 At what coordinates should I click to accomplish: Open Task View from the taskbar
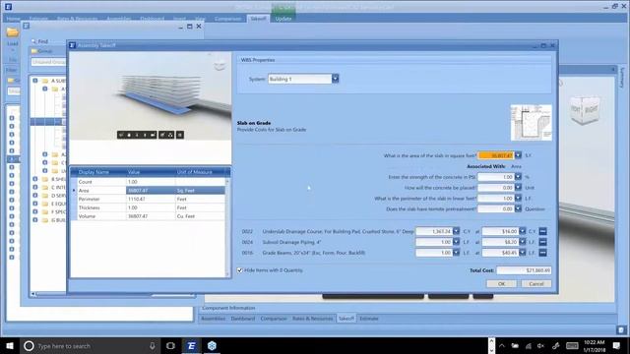coord(170,345)
